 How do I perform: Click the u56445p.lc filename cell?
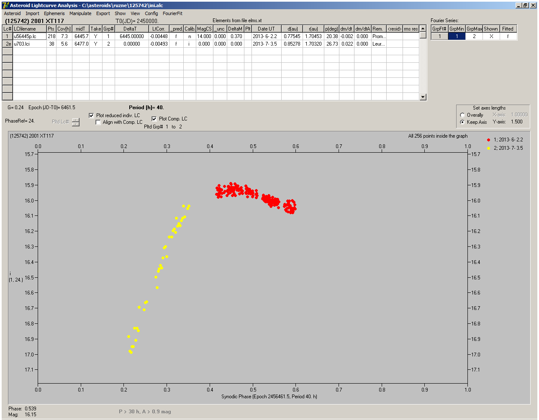click(x=30, y=36)
